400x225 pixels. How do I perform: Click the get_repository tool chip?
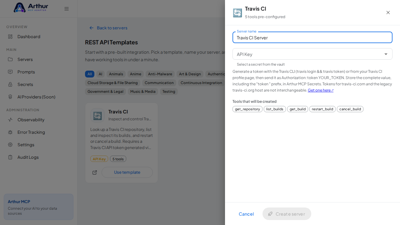[x=247, y=109]
